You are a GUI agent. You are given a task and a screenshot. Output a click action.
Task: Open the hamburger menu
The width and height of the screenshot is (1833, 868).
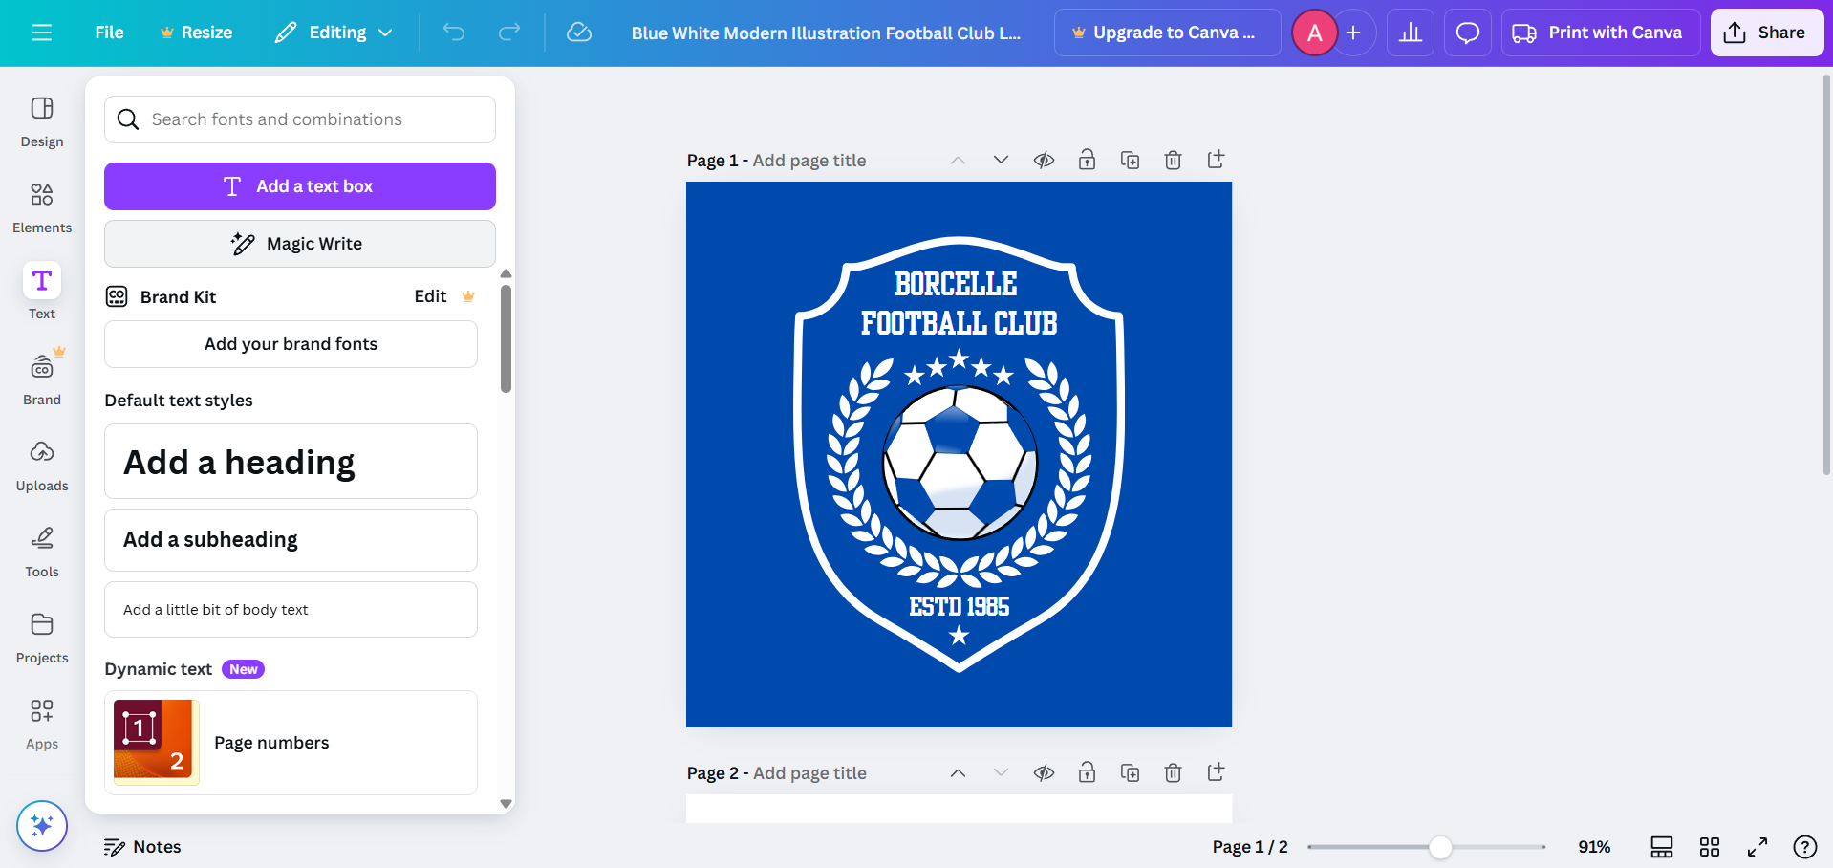tap(41, 32)
